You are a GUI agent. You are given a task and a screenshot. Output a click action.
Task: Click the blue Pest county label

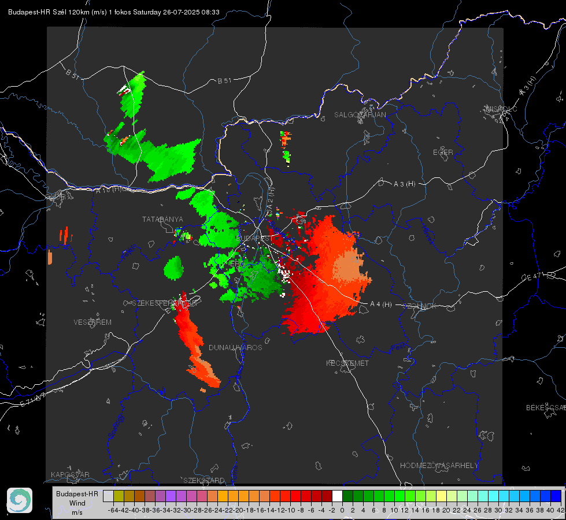coord(398,348)
